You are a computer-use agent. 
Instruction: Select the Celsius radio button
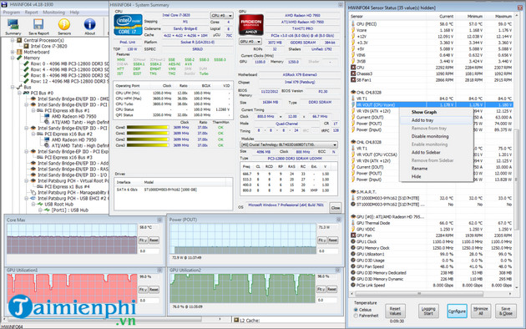356,310
